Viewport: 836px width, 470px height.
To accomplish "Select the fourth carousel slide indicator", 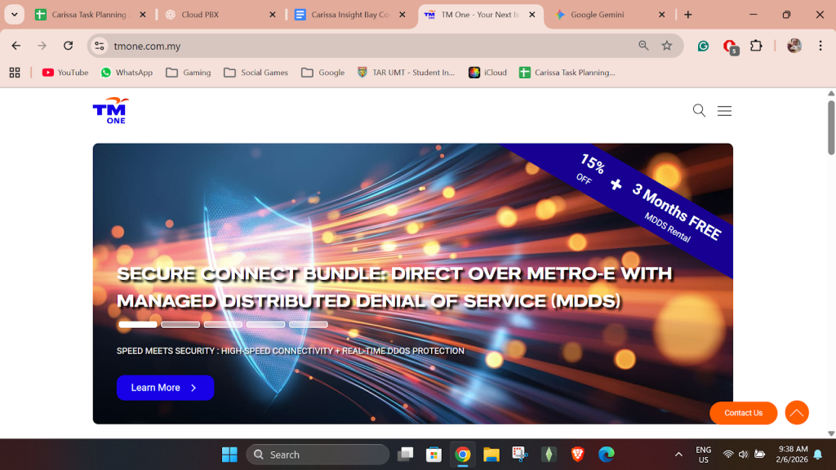I will click(265, 325).
